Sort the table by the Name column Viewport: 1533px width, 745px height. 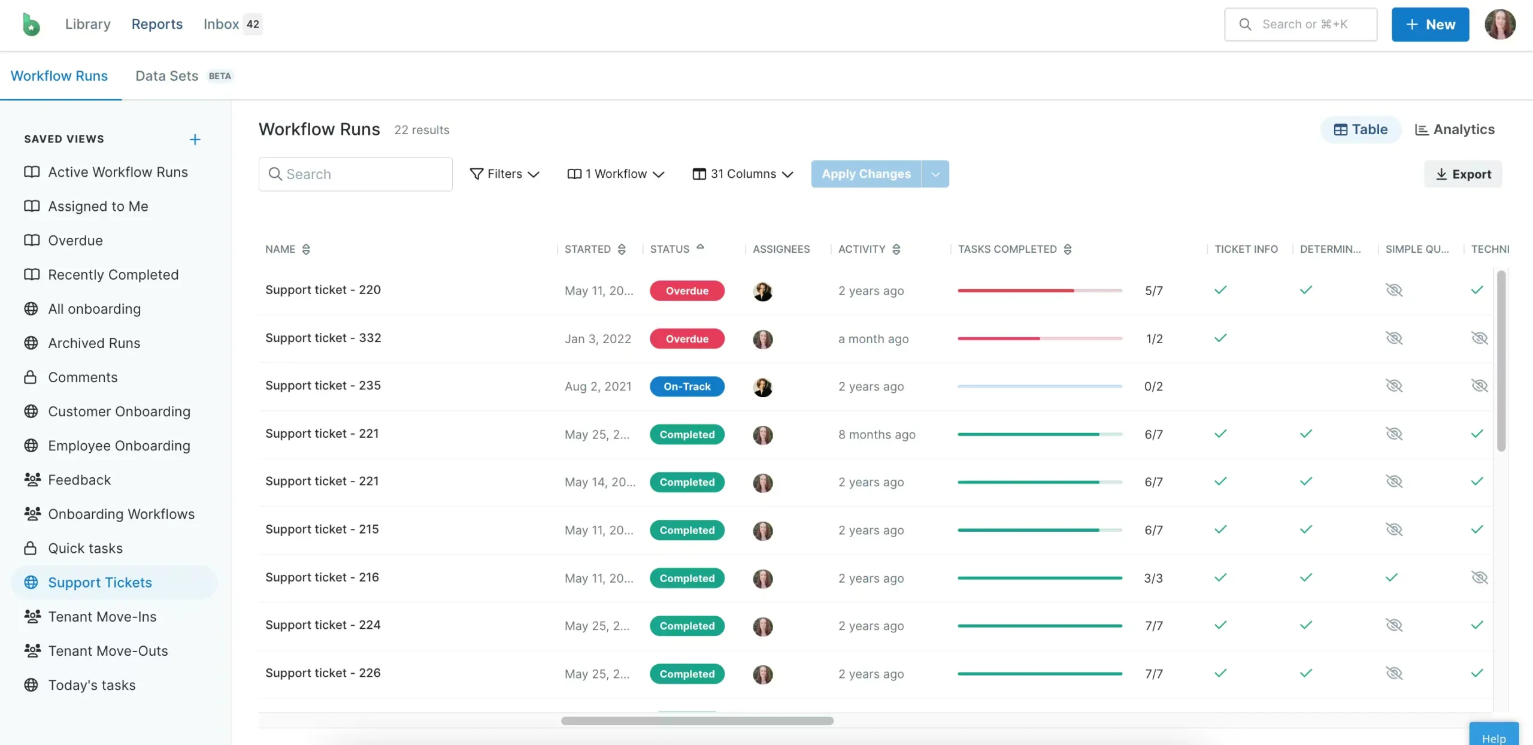pyautogui.click(x=306, y=249)
